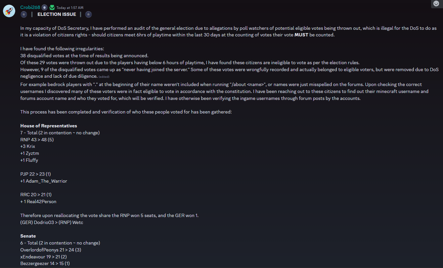Click the RNP 43 > 48 (5) line
443x268 pixels.
pyautogui.click(x=37, y=140)
